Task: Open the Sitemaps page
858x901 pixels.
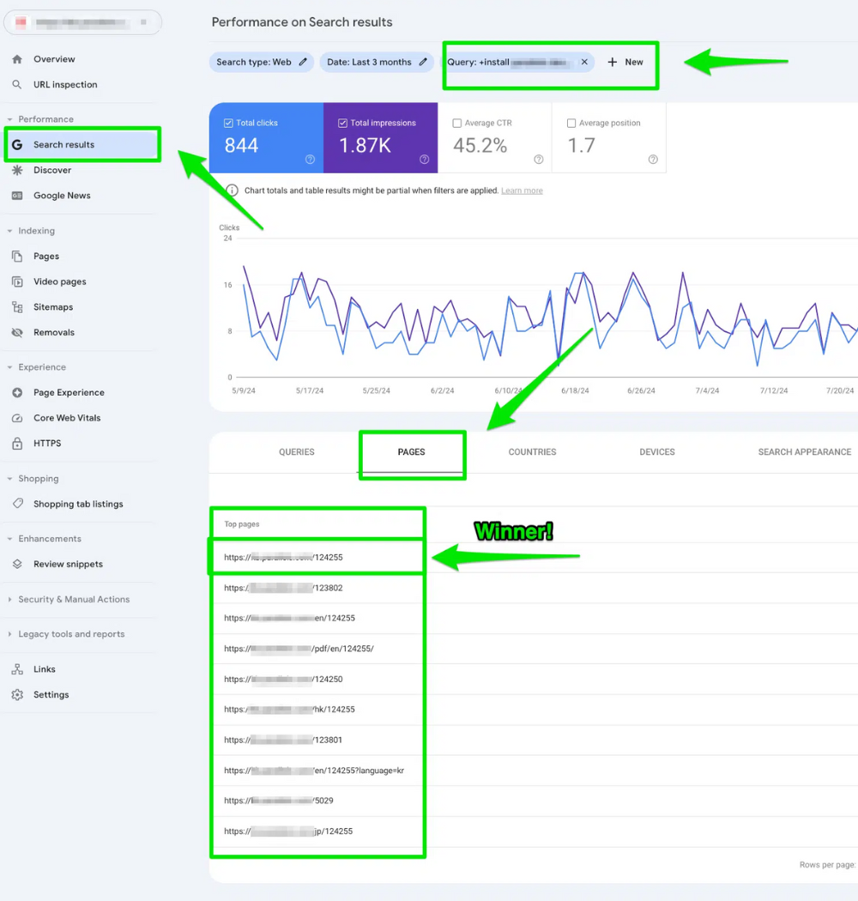Action: click(52, 306)
